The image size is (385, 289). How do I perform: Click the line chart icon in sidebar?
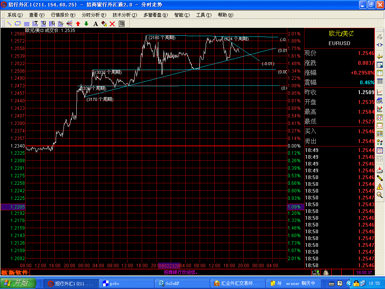coord(380,92)
